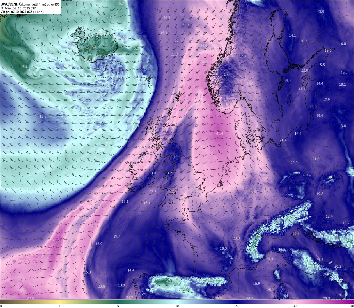
Task: Click the '19.7' value over the Bay of Biscay
Action: tap(117, 236)
